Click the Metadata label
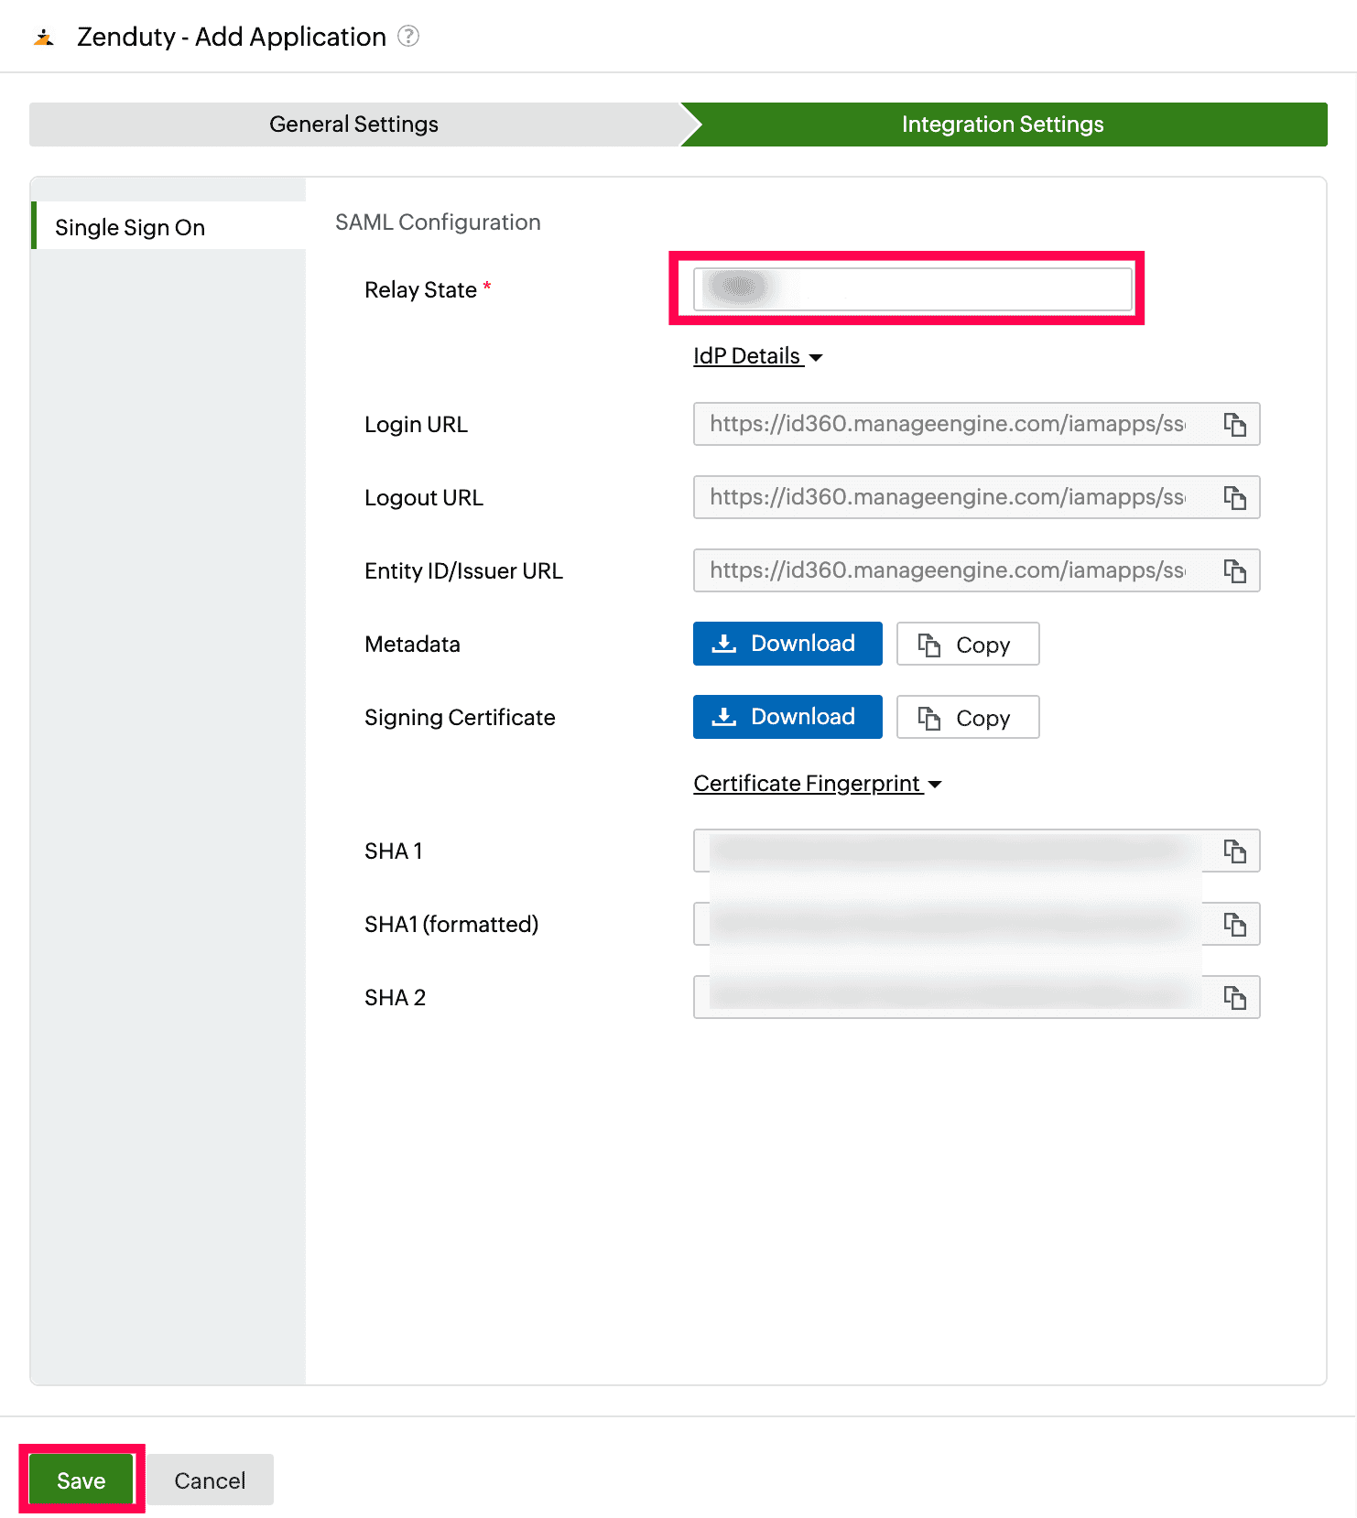 coord(412,645)
